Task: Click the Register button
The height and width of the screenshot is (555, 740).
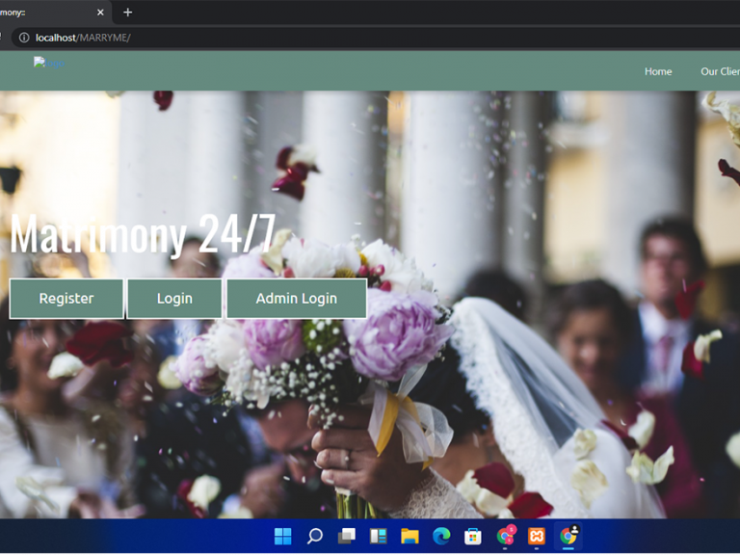Action: pyautogui.click(x=66, y=299)
